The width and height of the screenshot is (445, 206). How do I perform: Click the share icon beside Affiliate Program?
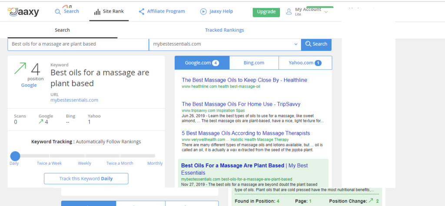pos(141,12)
